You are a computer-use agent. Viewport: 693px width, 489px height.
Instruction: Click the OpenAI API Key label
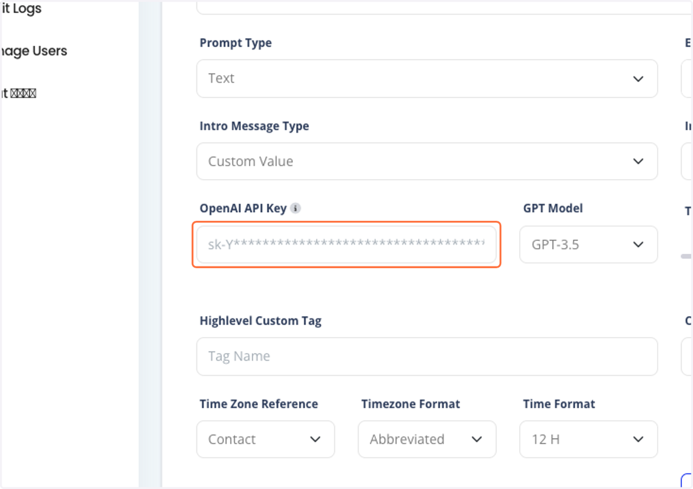(243, 208)
